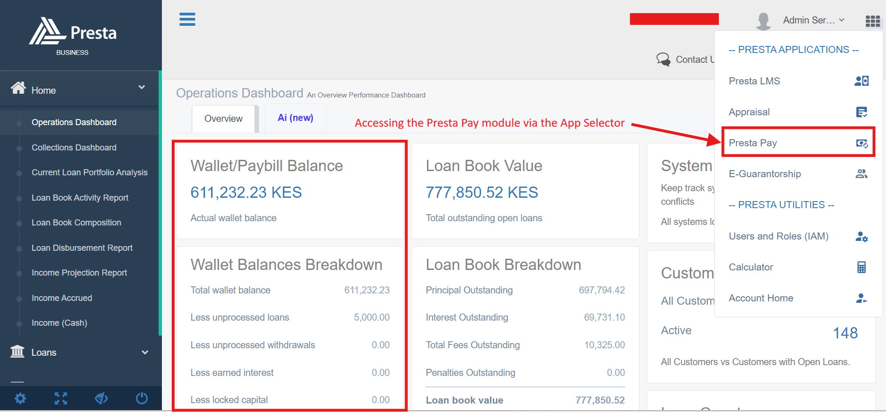886x412 pixels.
Task: Click the crossed-eye icon in sidebar footer
Action: tap(101, 398)
